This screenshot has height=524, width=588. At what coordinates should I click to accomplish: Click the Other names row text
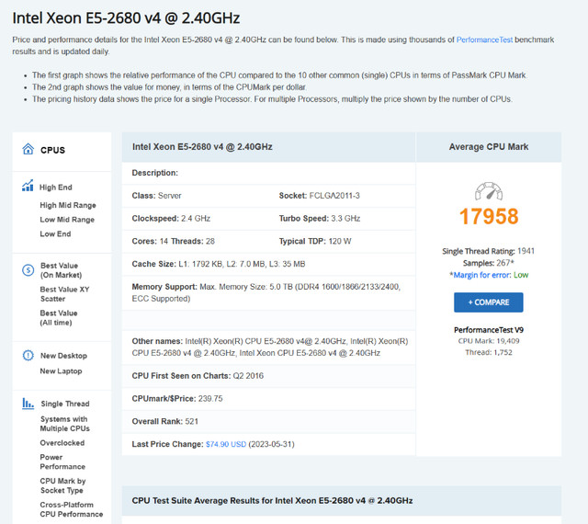(x=270, y=347)
